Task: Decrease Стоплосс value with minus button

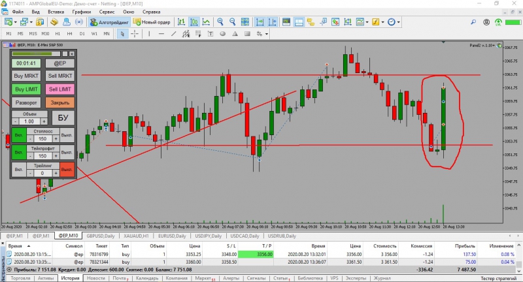Action: coord(30,138)
